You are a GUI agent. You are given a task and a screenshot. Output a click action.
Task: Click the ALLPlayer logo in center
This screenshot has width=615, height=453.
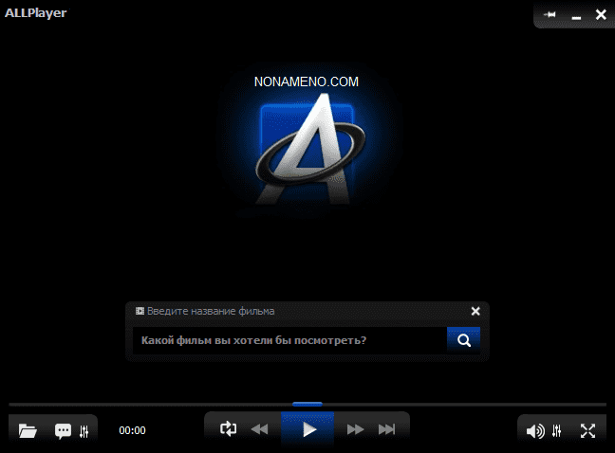(307, 152)
